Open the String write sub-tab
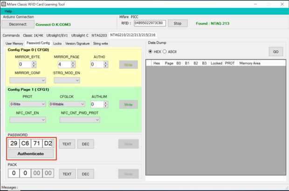 100,43
